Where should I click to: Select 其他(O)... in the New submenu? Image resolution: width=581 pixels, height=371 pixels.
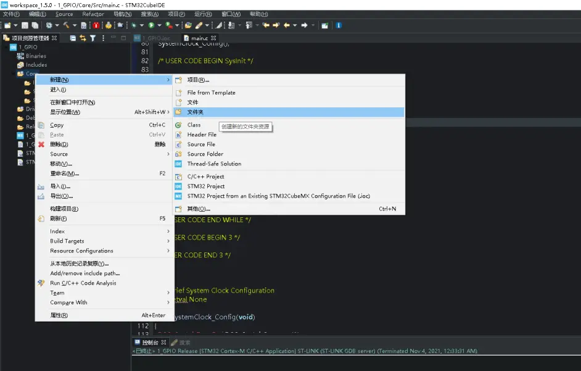pyautogui.click(x=289, y=209)
